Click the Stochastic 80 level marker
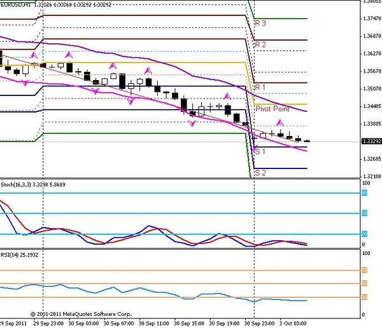Image resolution: width=382 pixels, height=328 pixels. [x=365, y=193]
